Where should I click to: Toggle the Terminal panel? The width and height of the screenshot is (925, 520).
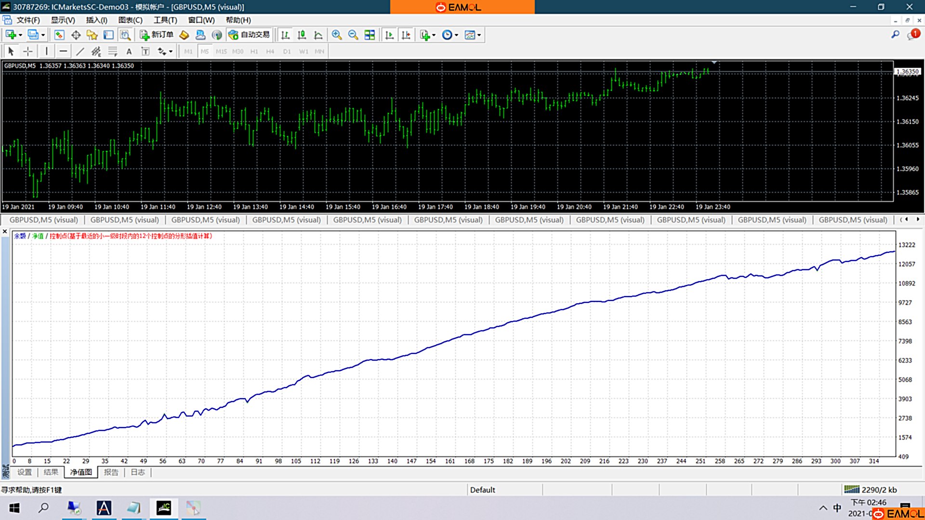pos(108,35)
